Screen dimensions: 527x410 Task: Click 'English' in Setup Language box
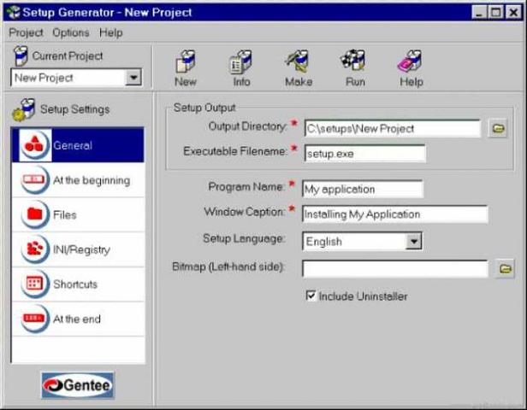tap(324, 242)
